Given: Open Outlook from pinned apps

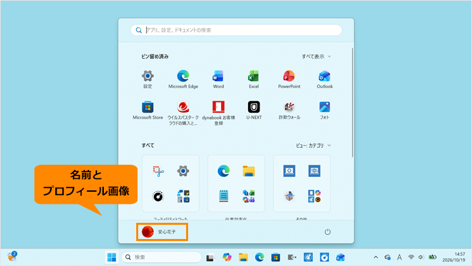Looking at the screenshot, I should point(324,79).
